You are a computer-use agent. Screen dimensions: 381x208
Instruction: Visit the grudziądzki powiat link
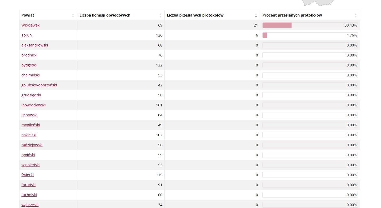(31, 95)
